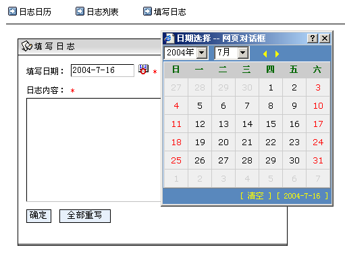Click the help question mark button in dialog
345x258 pixels.
pos(313,38)
